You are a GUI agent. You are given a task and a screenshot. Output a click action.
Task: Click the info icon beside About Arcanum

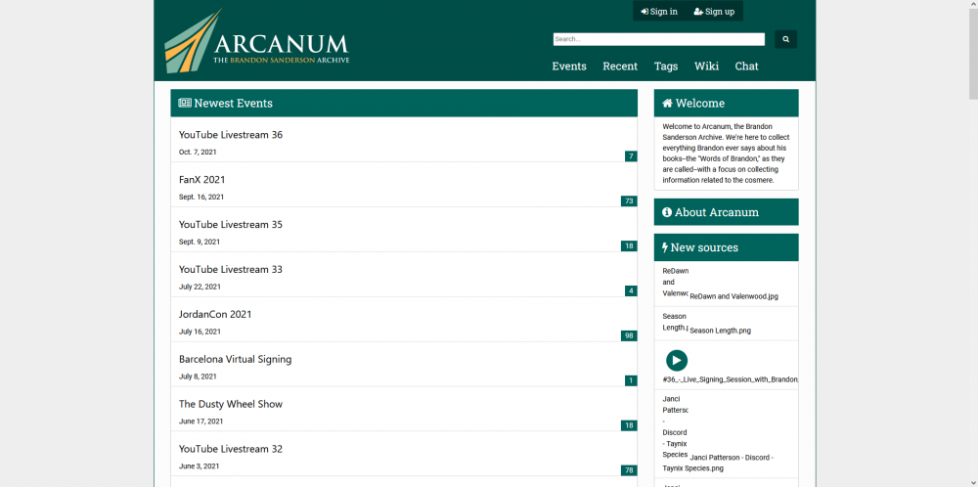coord(667,212)
